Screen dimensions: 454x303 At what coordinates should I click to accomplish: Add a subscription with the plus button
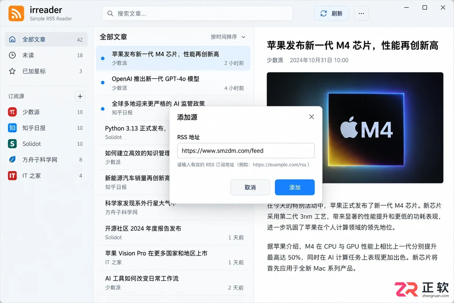pos(80,96)
